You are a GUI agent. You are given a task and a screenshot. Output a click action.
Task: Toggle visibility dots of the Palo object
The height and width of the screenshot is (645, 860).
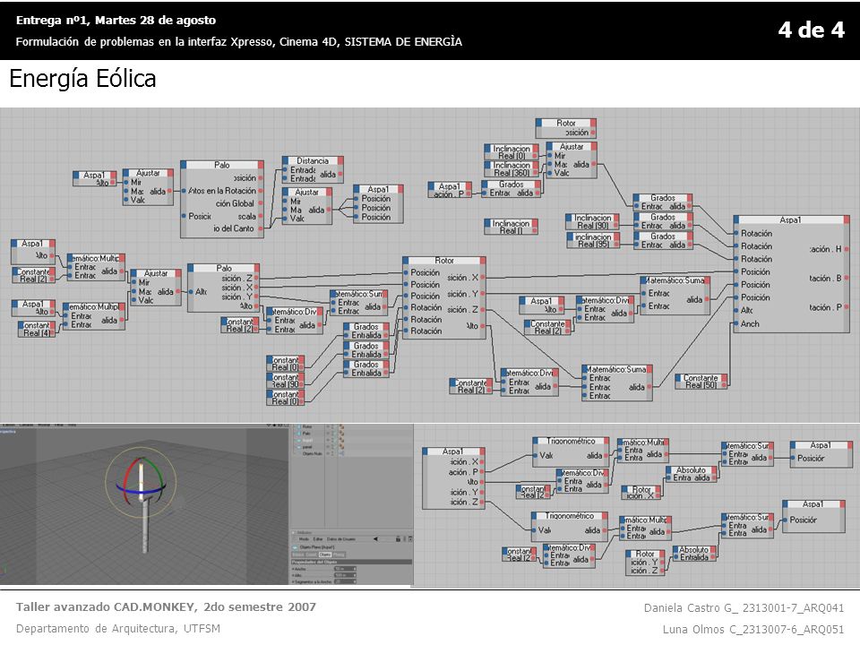coord(332,434)
